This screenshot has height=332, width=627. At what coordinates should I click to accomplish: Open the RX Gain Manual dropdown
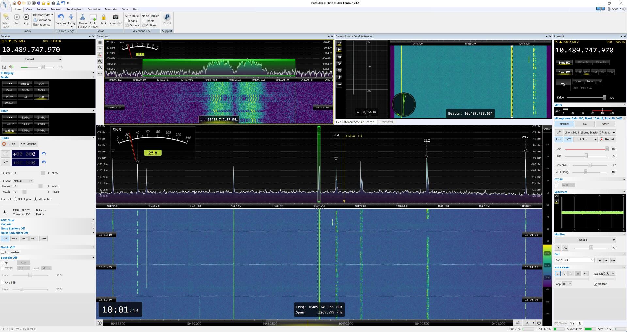[23, 181]
